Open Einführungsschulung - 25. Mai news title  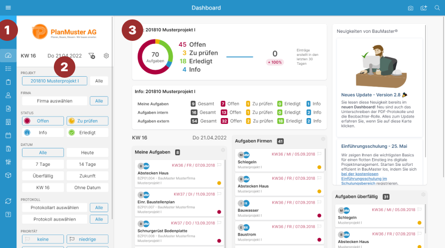(374, 146)
